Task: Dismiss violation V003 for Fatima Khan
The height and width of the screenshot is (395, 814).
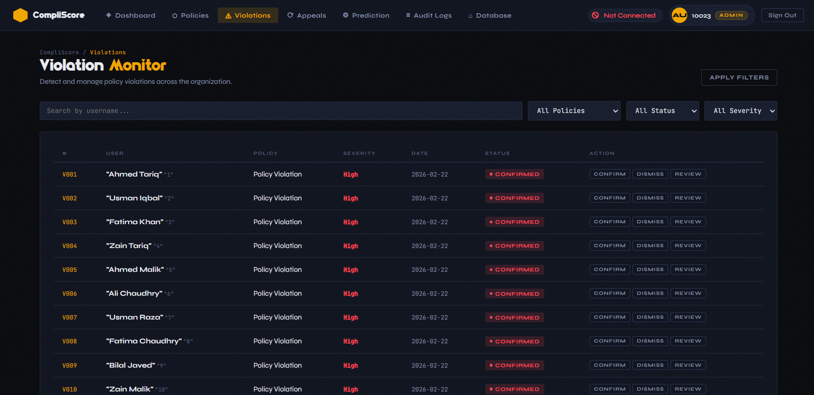Action: (650, 222)
